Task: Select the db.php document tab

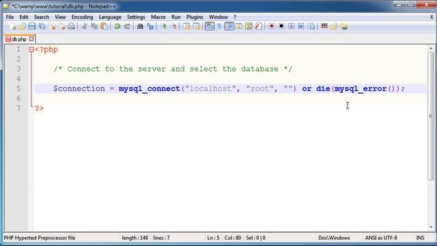Action: (19, 39)
